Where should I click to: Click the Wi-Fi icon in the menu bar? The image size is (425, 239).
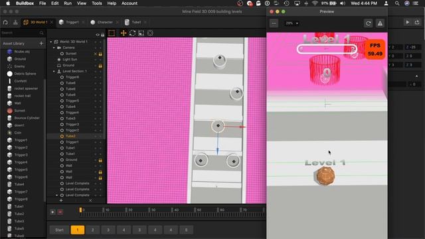coord(315,3)
